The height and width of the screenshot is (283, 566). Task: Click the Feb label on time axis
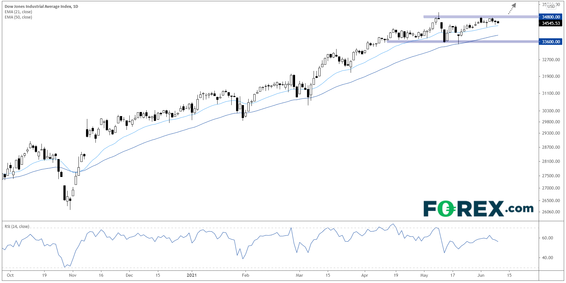point(245,275)
